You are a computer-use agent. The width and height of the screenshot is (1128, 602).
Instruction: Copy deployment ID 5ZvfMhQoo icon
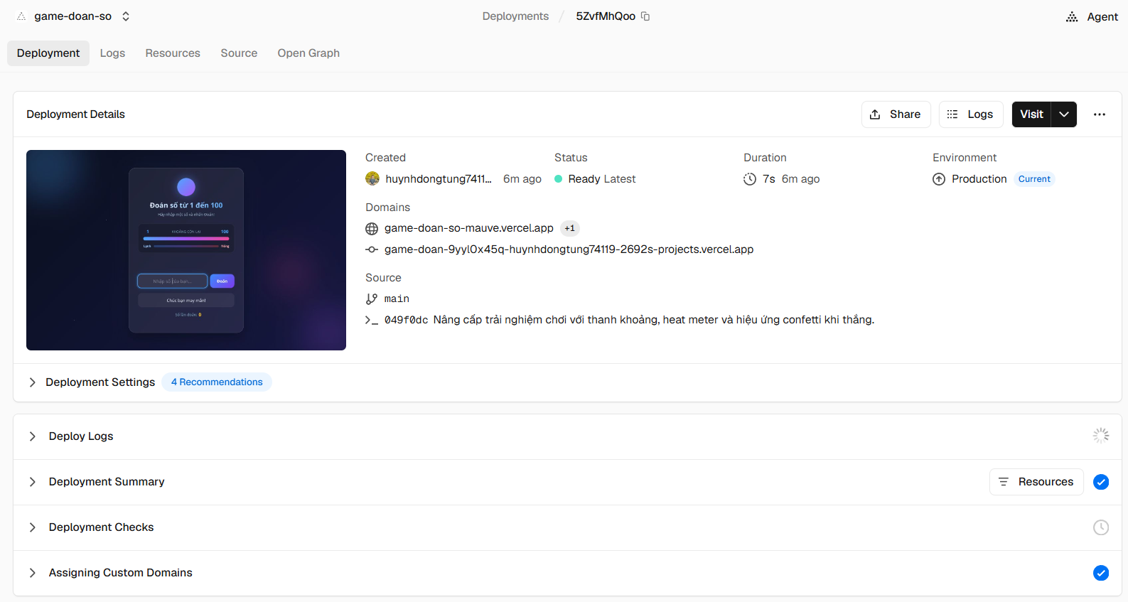[x=645, y=16]
